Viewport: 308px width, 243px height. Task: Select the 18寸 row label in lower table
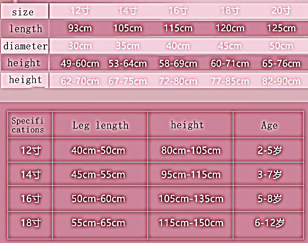click(31, 223)
